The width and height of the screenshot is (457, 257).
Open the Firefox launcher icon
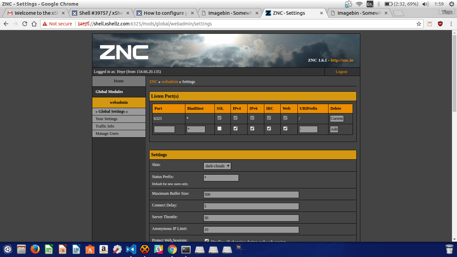[35, 249]
